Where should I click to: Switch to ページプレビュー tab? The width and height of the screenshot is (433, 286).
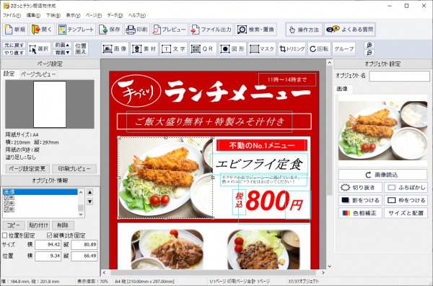38,74
